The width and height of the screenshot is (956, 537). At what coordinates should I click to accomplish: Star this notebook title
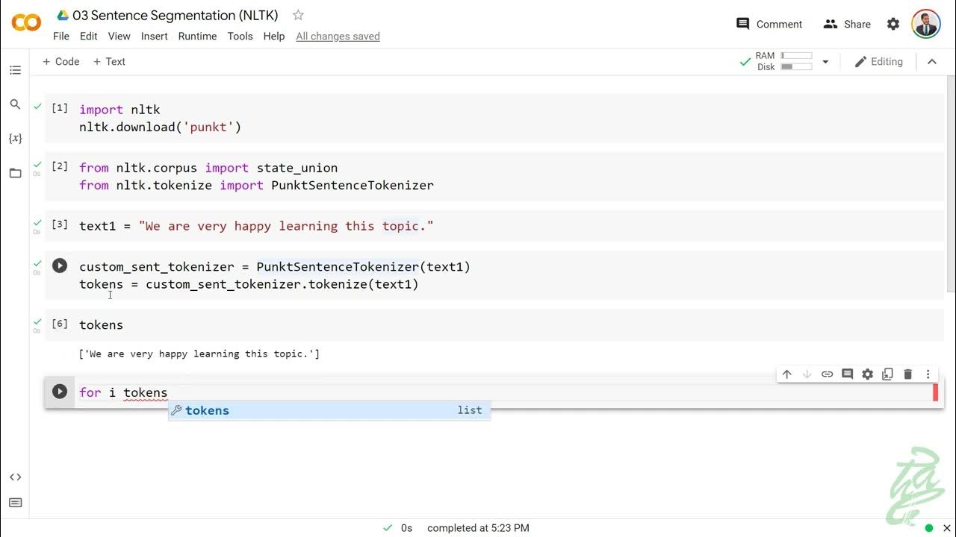click(x=298, y=15)
